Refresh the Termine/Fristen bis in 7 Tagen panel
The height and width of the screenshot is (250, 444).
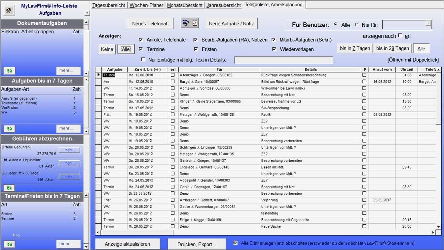(9, 244)
